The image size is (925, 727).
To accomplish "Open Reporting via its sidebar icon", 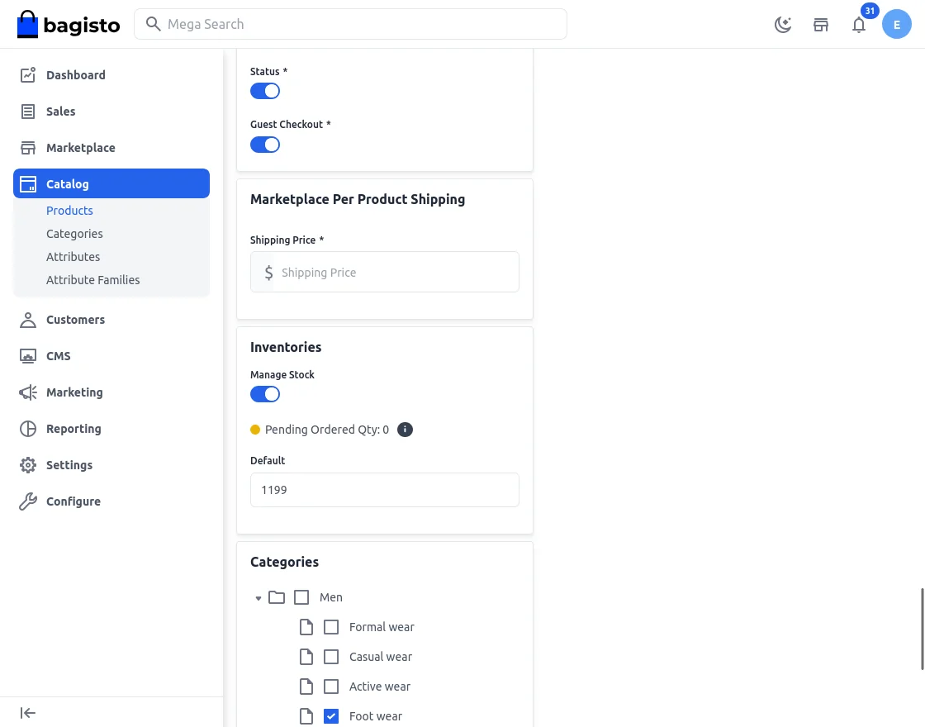I will tap(28, 429).
